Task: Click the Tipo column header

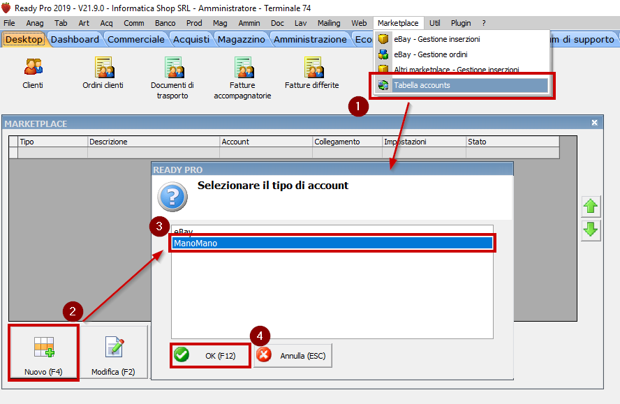Action: (x=52, y=142)
